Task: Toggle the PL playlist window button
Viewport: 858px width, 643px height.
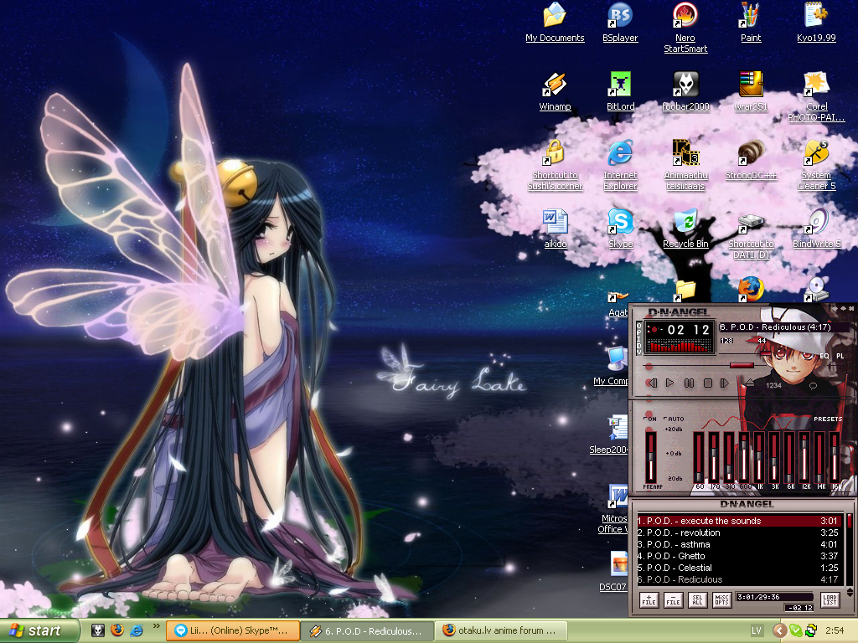Action: point(840,356)
